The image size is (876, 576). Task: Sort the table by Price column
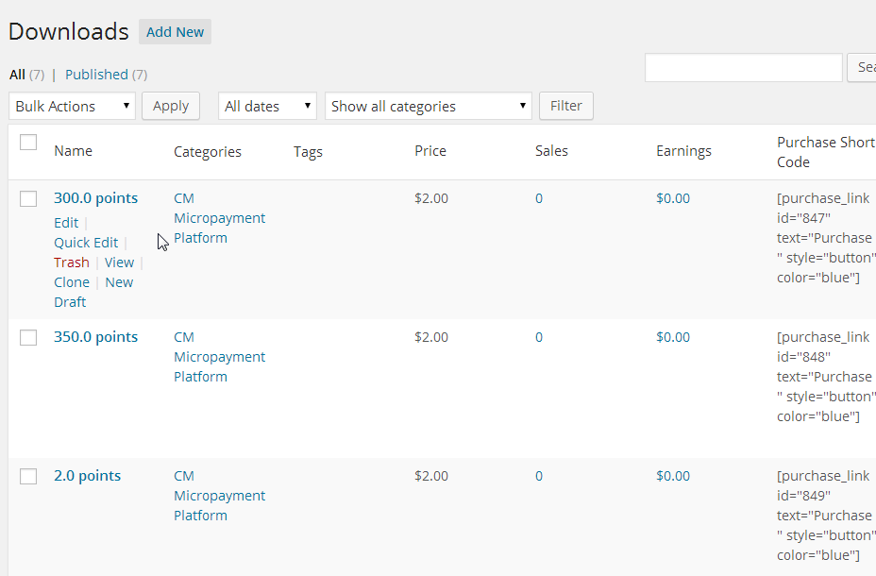coord(430,151)
